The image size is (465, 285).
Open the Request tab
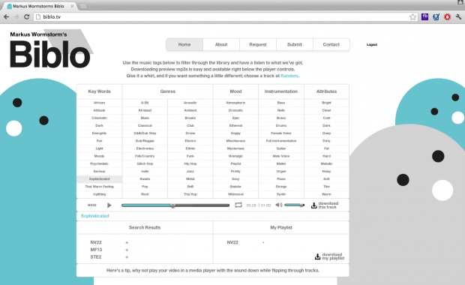point(258,44)
